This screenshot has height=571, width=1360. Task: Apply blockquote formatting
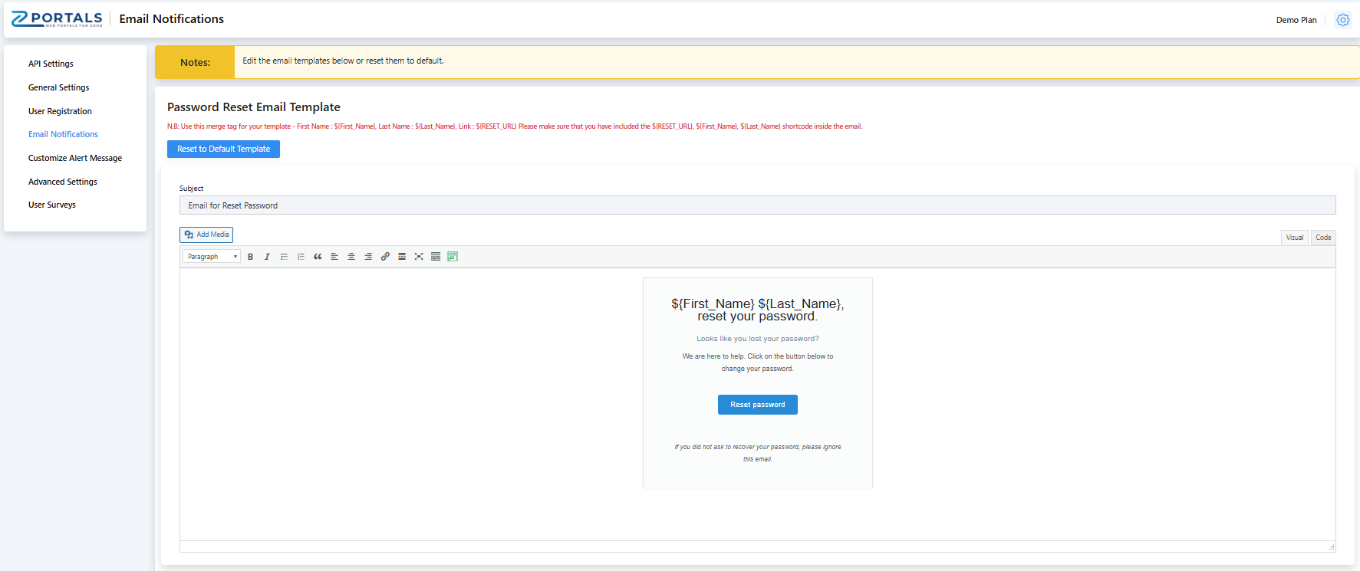(x=318, y=257)
